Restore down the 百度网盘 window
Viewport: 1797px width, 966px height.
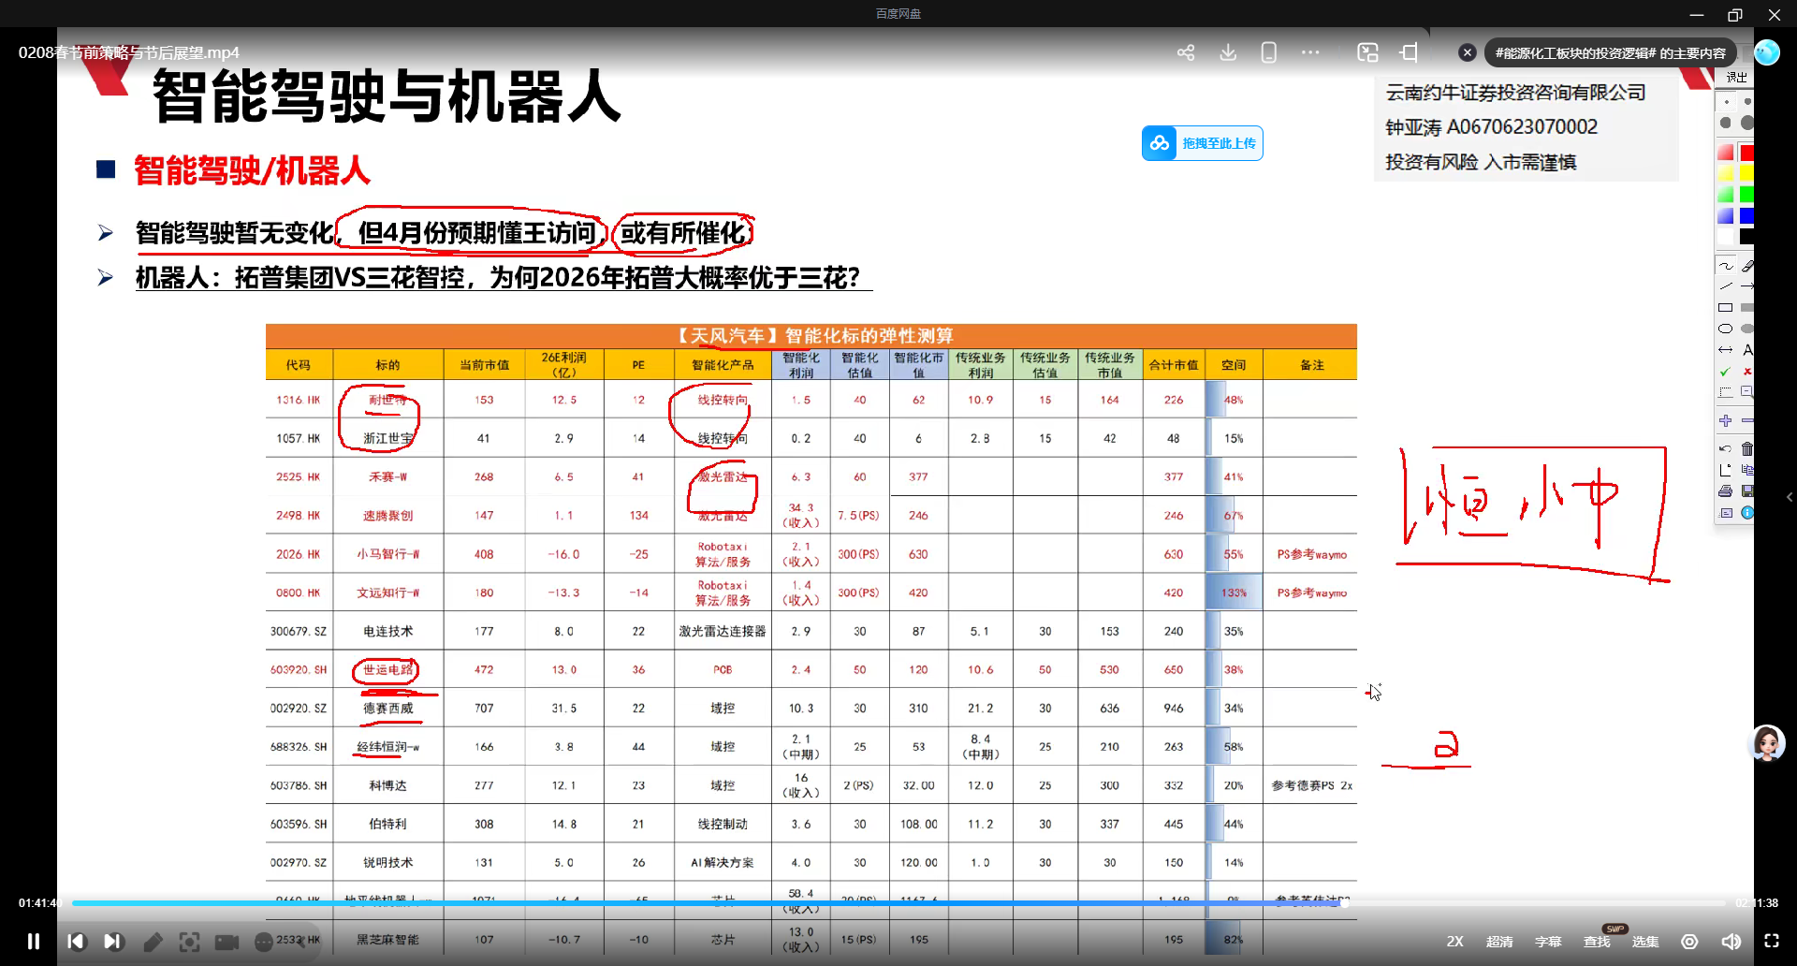(1735, 14)
